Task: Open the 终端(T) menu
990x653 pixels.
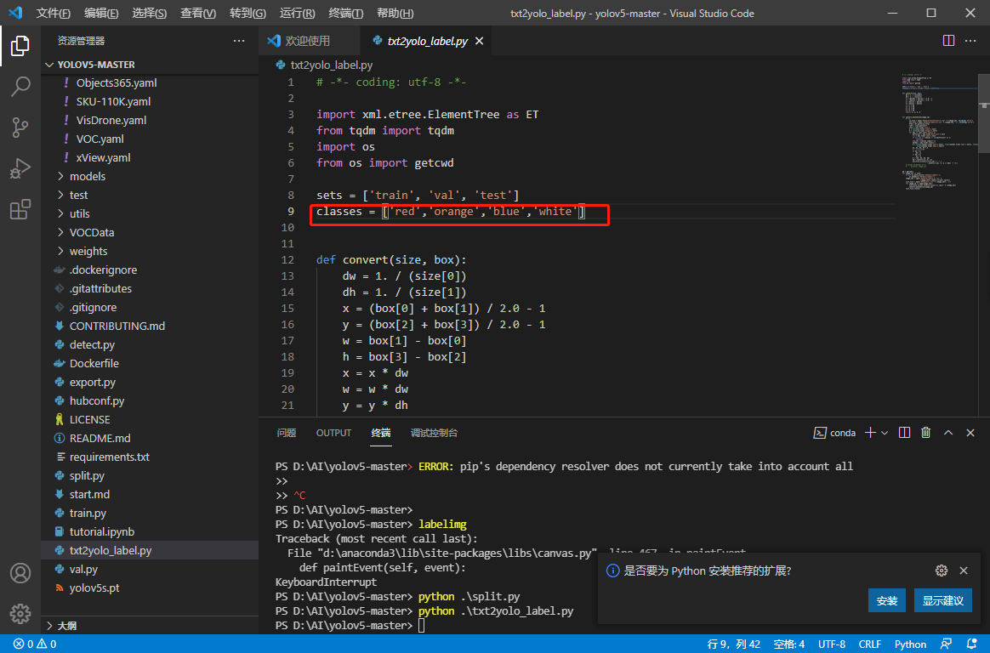Action: pos(345,14)
